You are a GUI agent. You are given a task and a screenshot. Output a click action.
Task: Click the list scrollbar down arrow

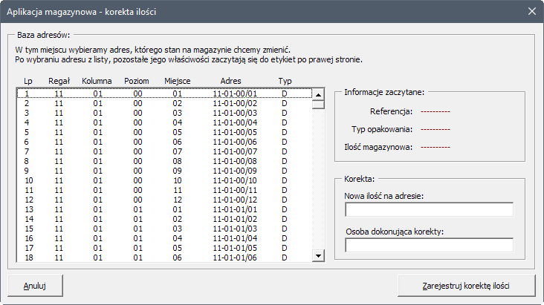[x=318, y=256]
